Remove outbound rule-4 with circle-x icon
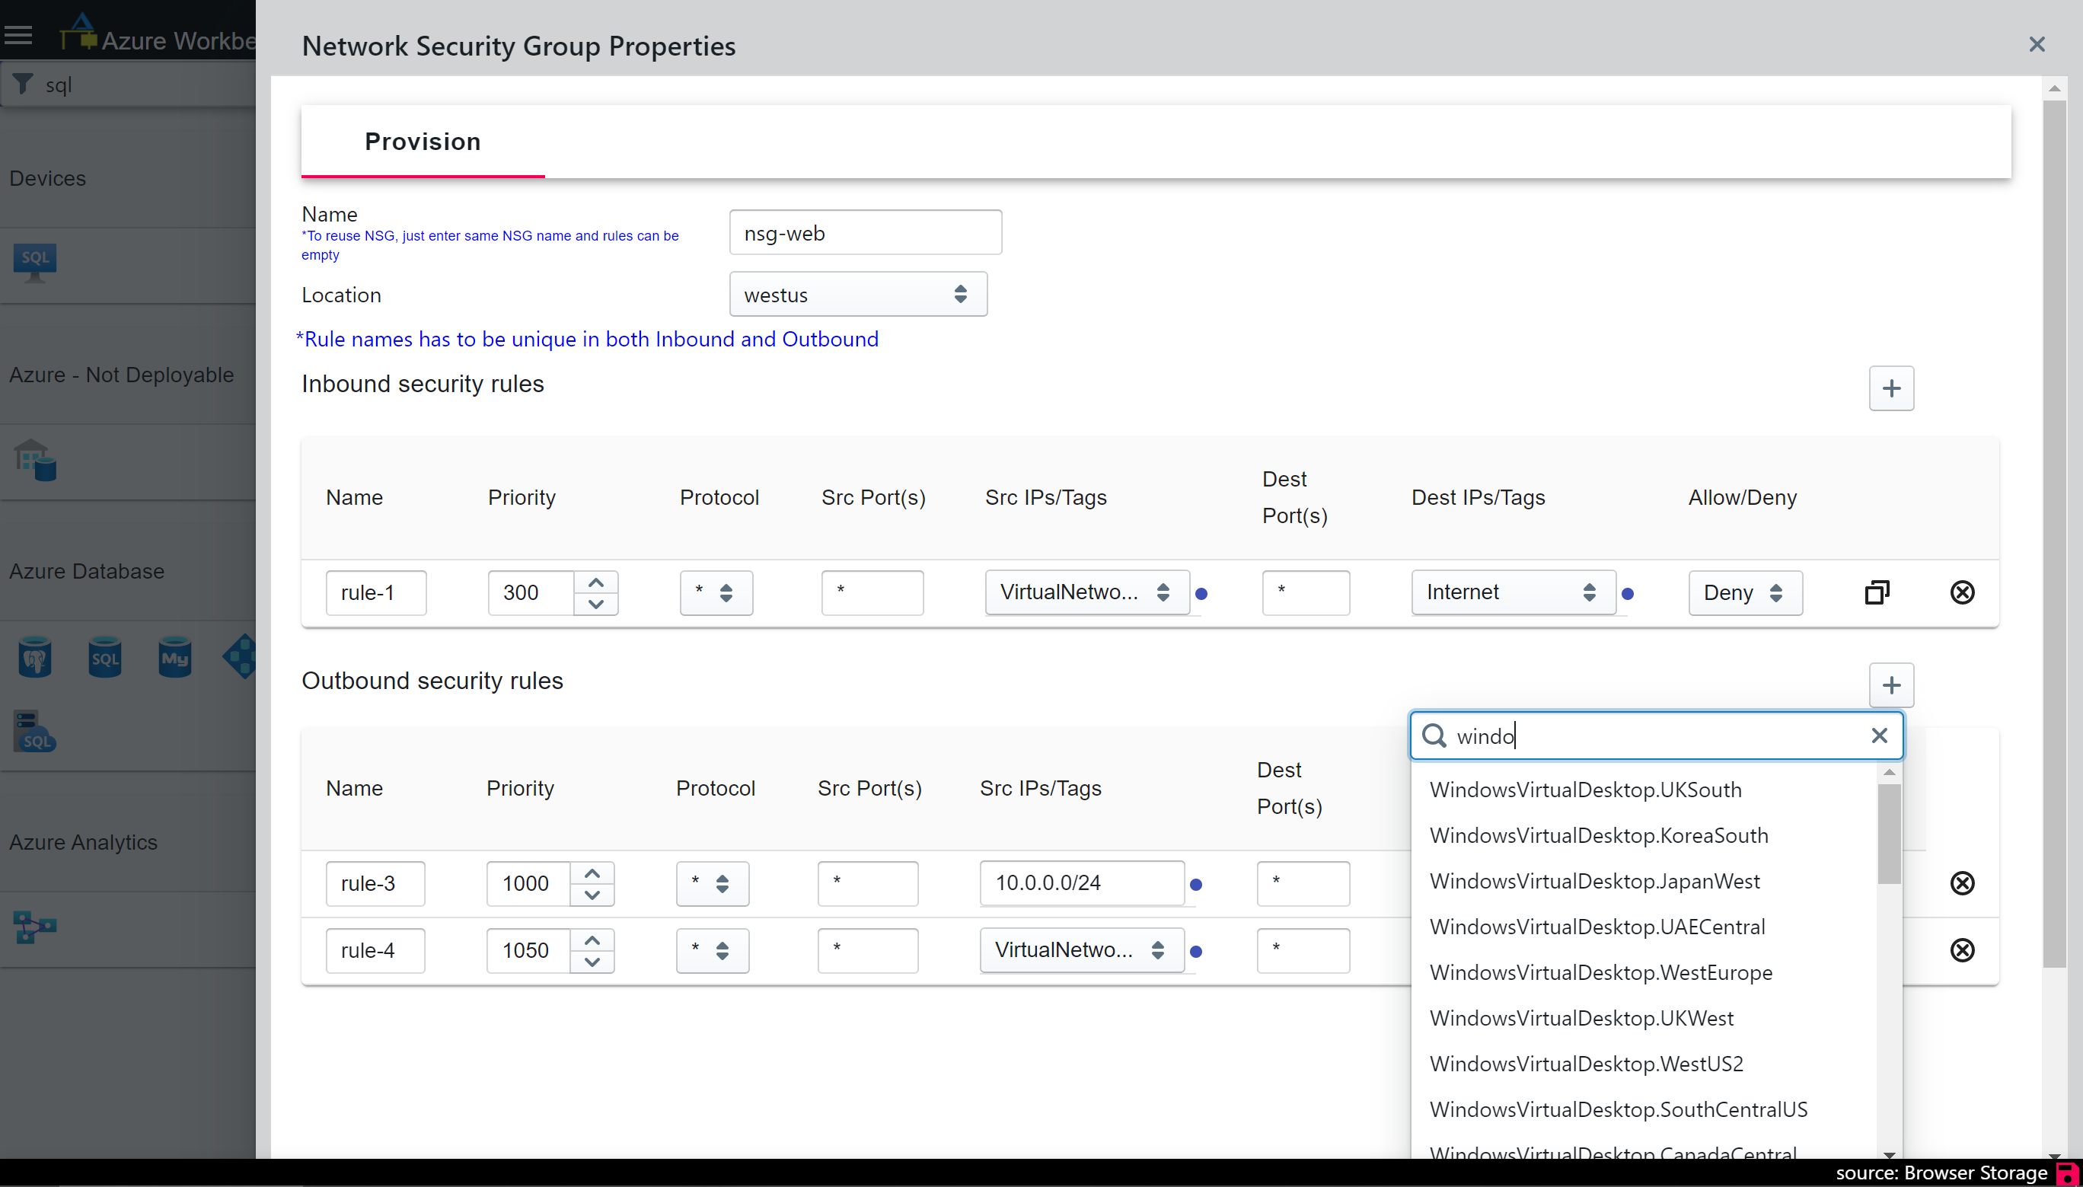The image size is (2083, 1187). pos(1962,949)
